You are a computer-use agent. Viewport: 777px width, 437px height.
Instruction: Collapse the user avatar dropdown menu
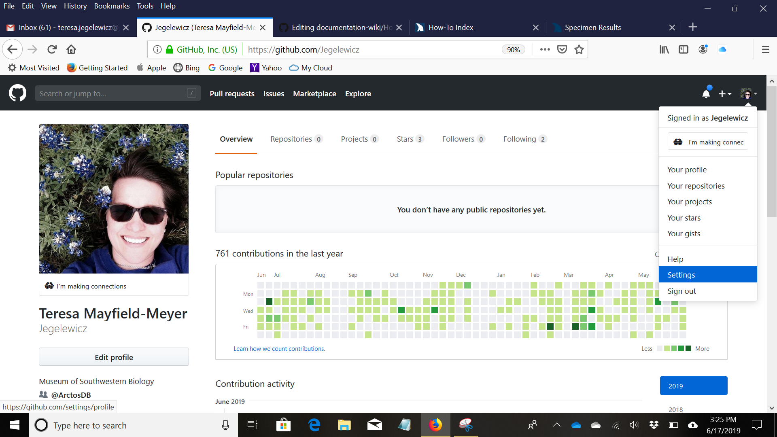(748, 93)
